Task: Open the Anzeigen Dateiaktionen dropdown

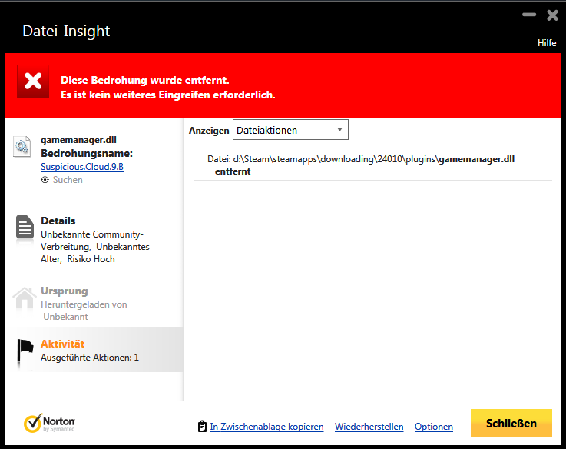Action: [x=290, y=130]
